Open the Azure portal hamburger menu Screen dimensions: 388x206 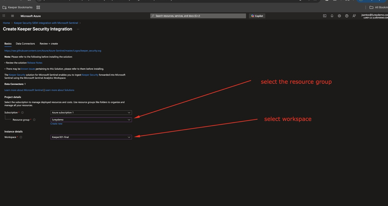tap(12, 16)
